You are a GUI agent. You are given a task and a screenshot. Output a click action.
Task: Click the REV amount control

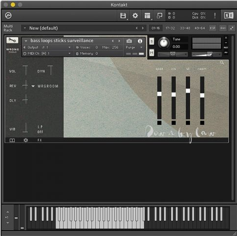25,85
